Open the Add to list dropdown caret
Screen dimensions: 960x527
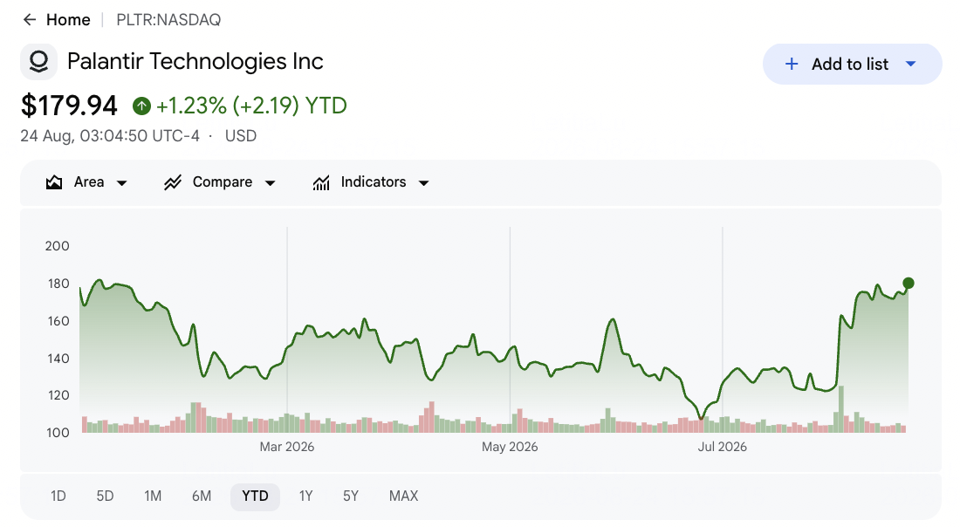[x=910, y=64]
